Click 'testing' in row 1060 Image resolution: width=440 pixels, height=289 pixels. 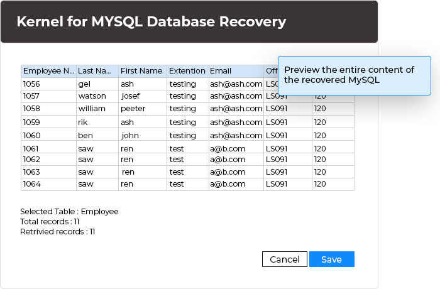point(188,135)
